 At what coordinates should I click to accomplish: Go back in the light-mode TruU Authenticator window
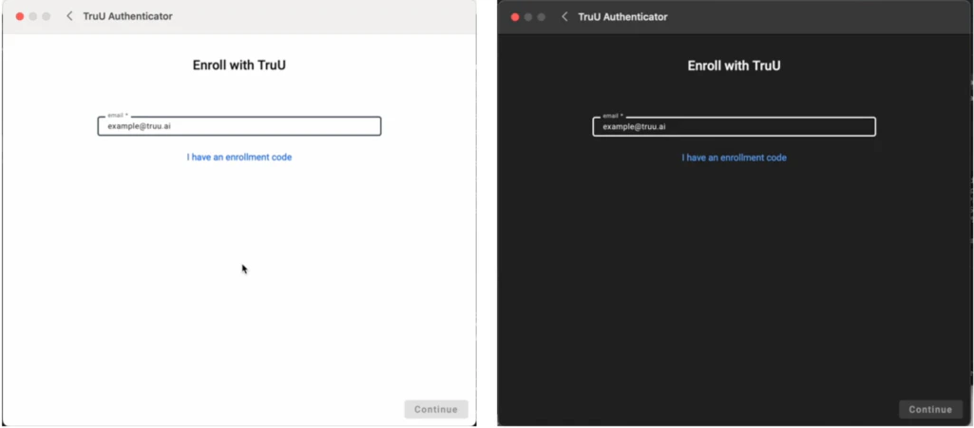69,16
